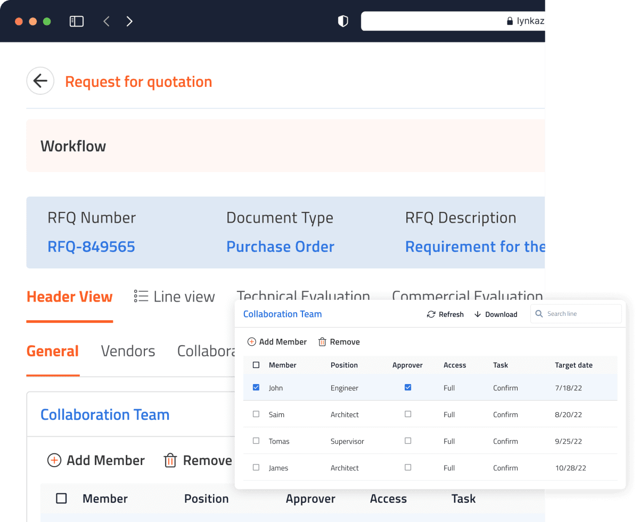Image resolution: width=639 pixels, height=522 pixels.
Task: Click the search magnifier icon
Action: tap(539, 314)
